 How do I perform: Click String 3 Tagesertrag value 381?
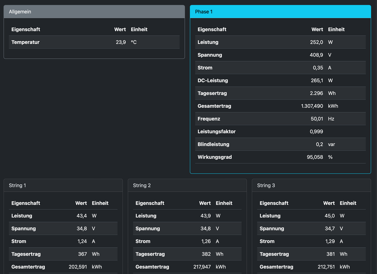click(x=331, y=254)
